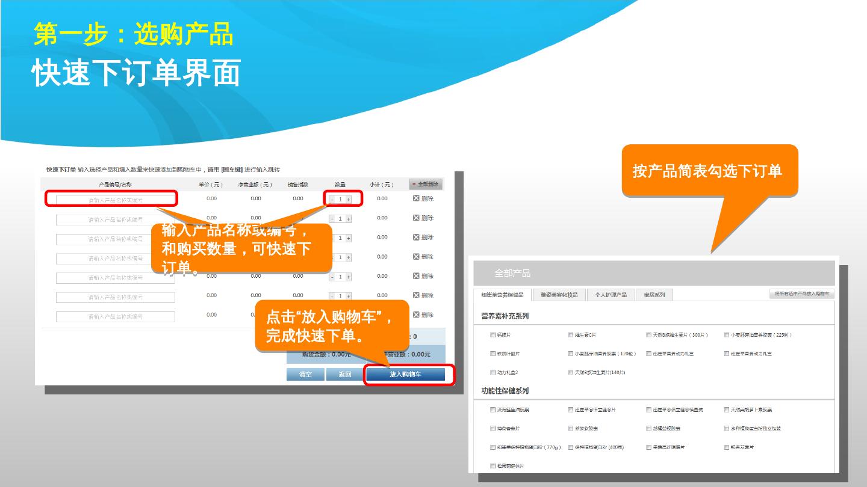Increase quantity with plus in third order row
Image resolution: width=867 pixels, height=487 pixels.
pos(349,238)
